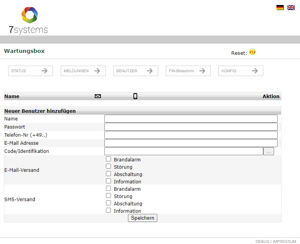Focus the Name input field
Viewport: 300px width, 244px height.
(191, 119)
